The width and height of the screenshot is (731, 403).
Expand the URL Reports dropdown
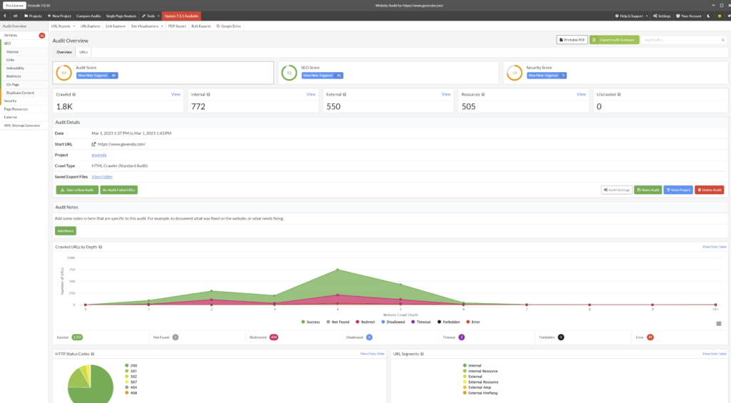pos(63,26)
